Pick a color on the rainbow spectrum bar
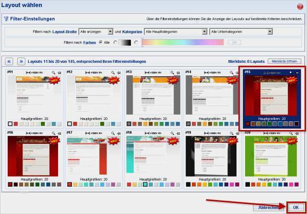The height and width of the screenshot is (214, 307). 182,42
